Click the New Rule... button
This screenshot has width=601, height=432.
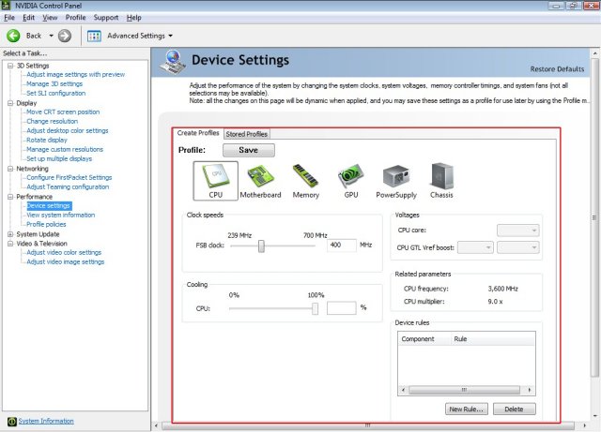pyautogui.click(x=467, y=410)
